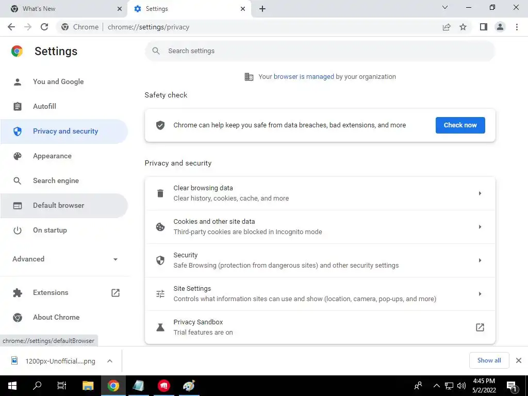Expand Site Settings row arrow
Viewport: 528px width, 396px height.
tap(480, 294)
